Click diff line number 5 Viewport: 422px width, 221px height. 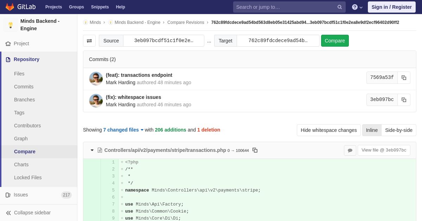point(113,190)
